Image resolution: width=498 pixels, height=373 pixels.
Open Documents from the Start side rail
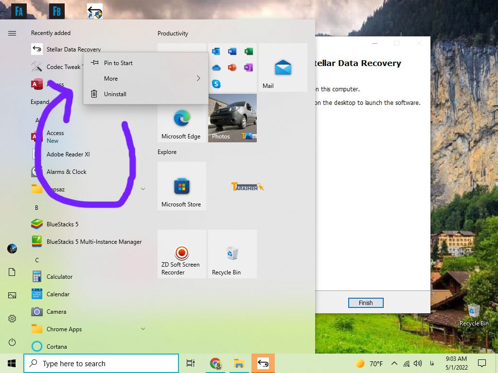click(12, 272)
